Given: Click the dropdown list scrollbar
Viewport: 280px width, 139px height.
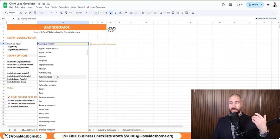Looking at the screenshot, I should 87,52.
